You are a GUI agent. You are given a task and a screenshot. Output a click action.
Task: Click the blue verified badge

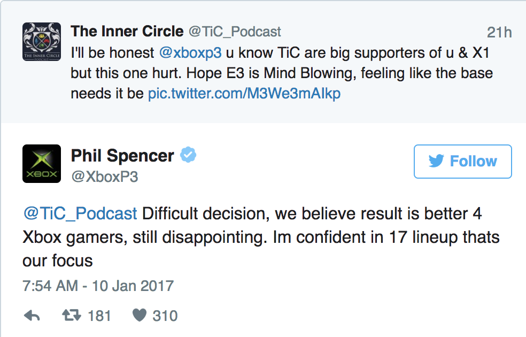188,156
